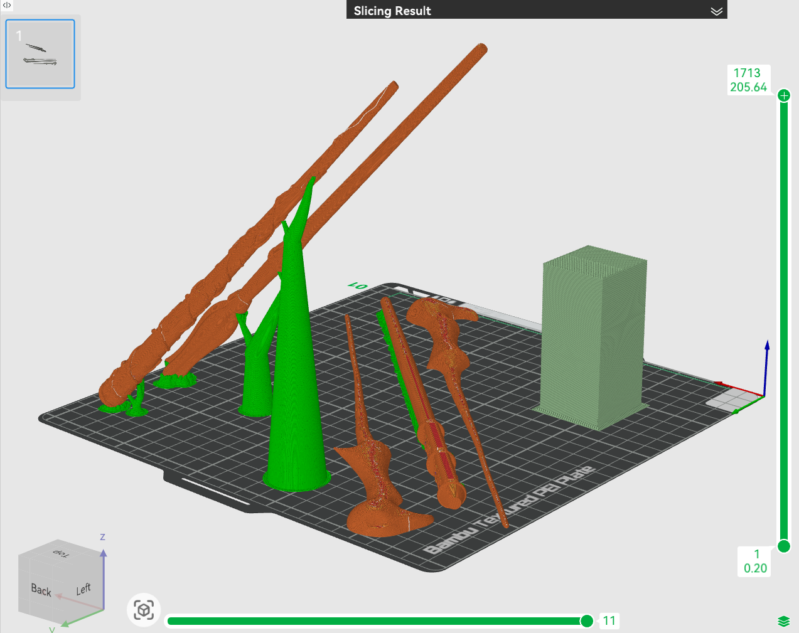The image size is (799, 633).
Task: Click the round handle of the horizontal move slider
Action: [x=587, y=621]
